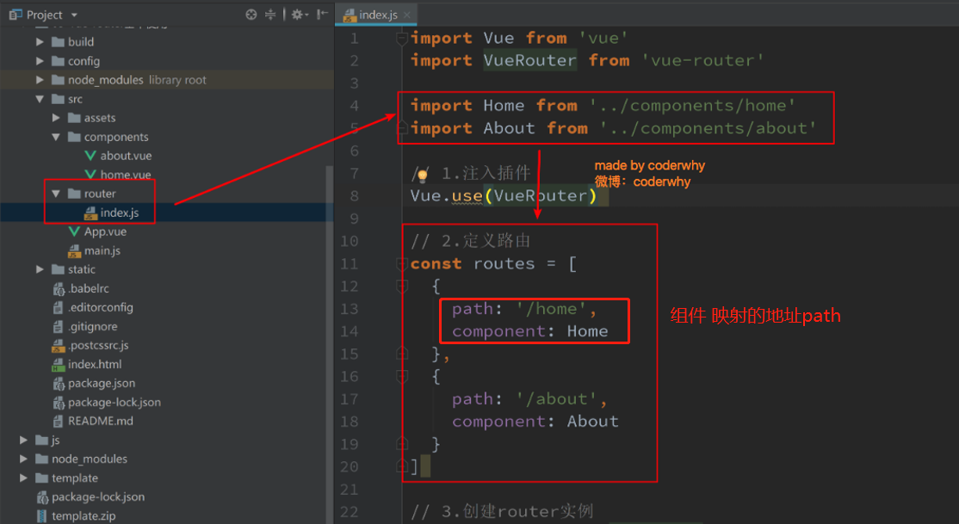Collapse the src folder
Screen dimensions: 959x524
pyautogui.click(x=40, y=99)
